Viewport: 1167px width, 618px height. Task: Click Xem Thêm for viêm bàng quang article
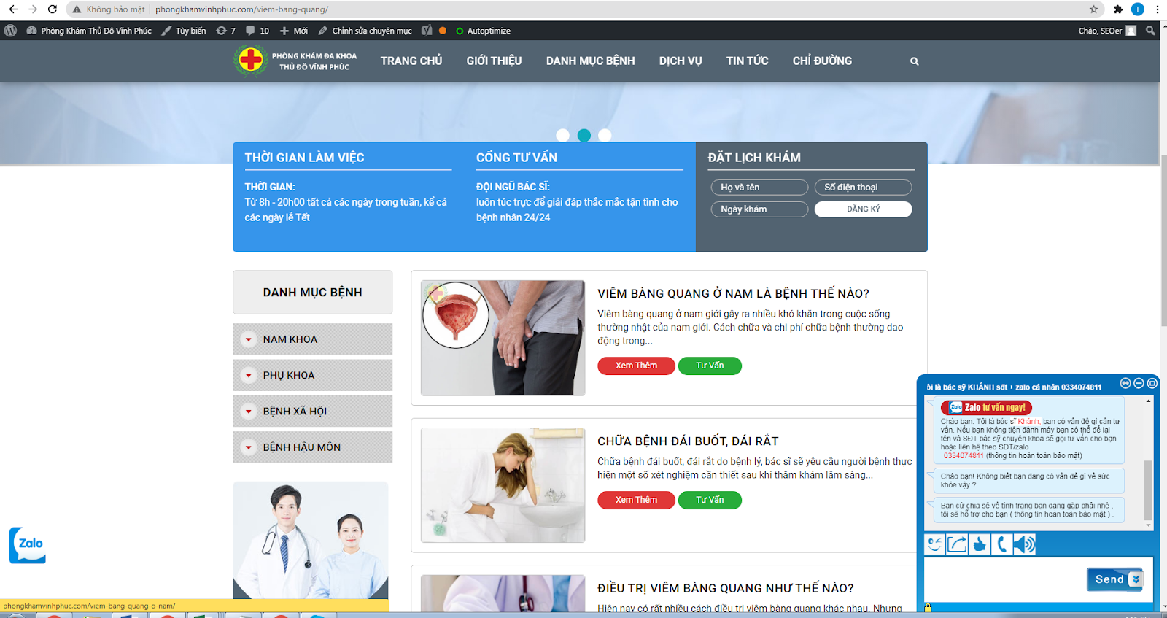coord(636,366)
